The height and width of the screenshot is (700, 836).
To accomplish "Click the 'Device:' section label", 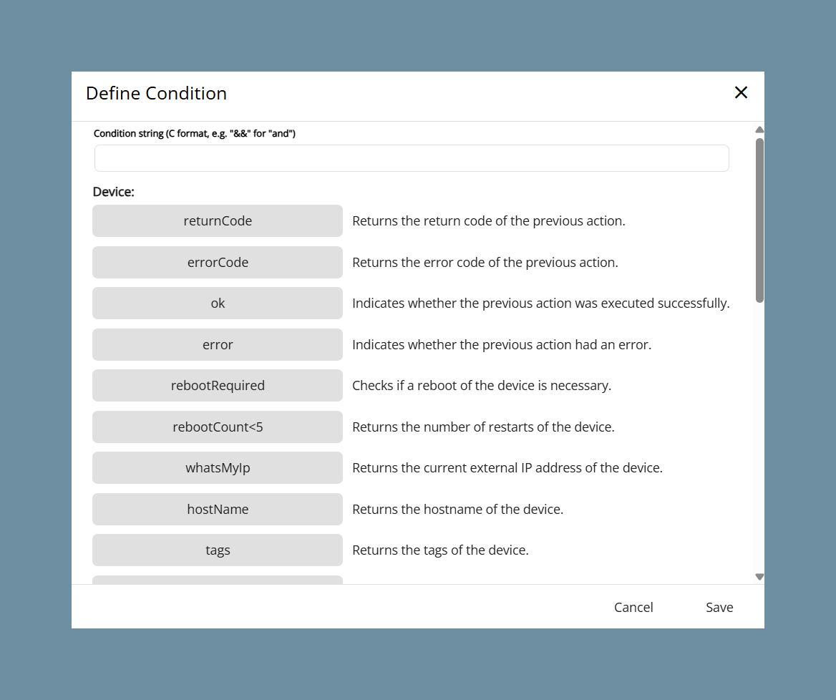I will (x=114, y=192).
